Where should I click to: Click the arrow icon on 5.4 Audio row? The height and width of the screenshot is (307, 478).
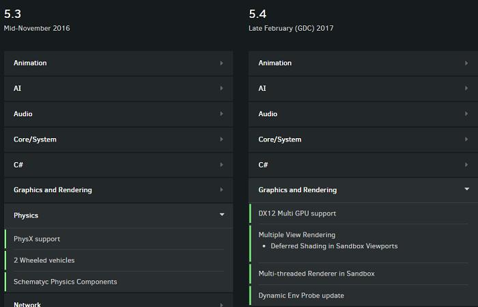coord(466,114)
